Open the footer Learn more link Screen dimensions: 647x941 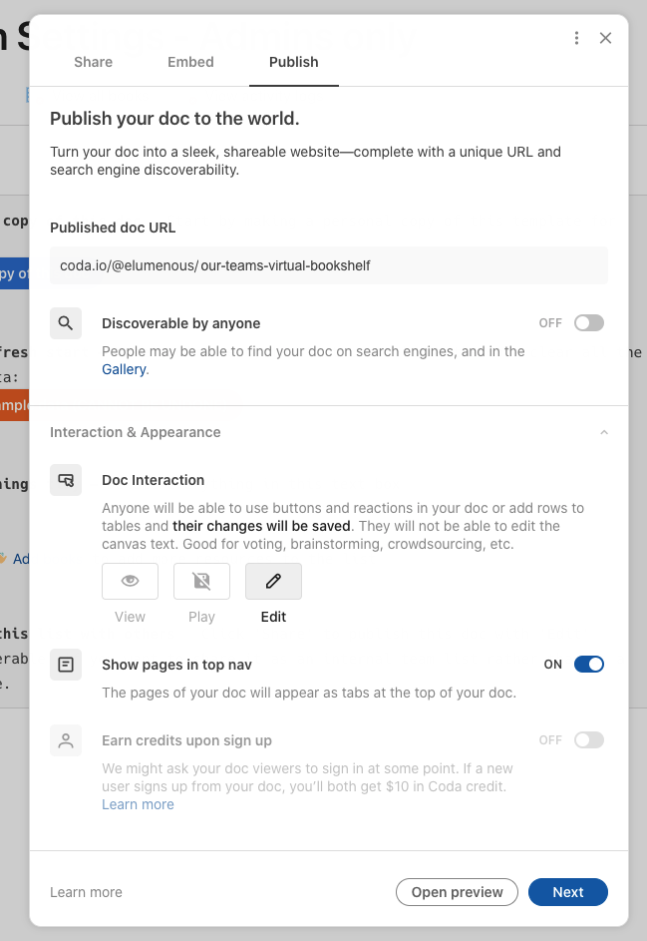point(86,892)
